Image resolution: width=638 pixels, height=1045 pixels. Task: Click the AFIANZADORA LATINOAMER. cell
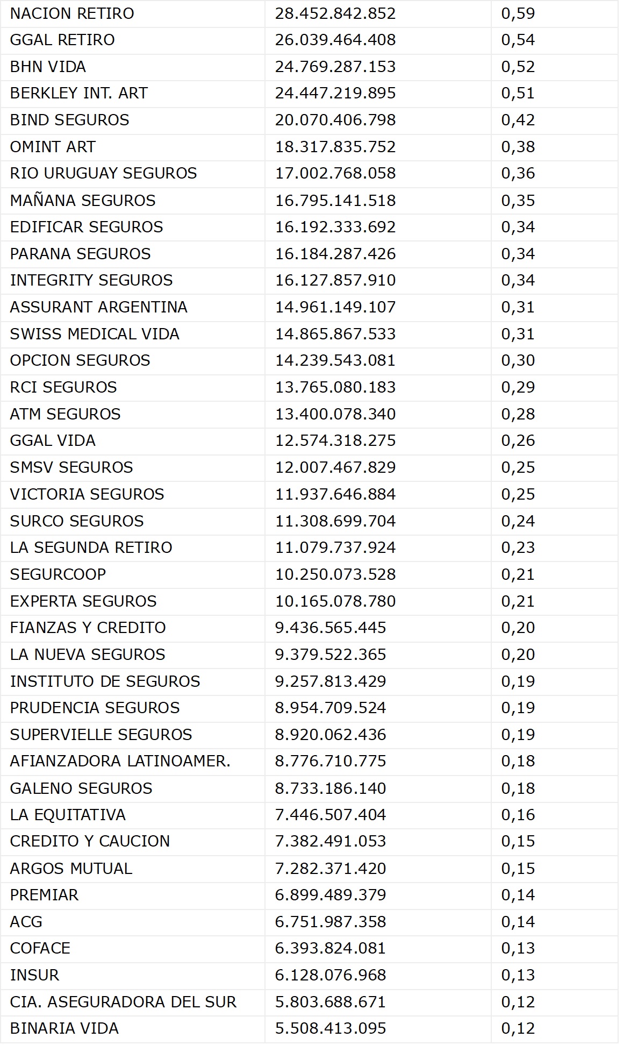pyautogui.click(x=120, y=761)
